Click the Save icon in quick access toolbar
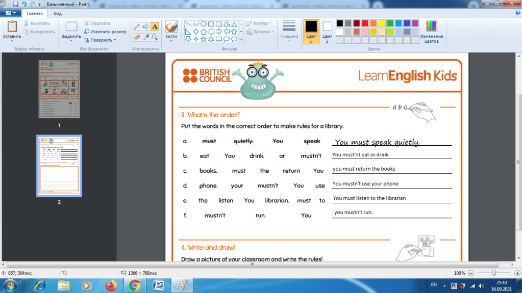This screenshot has height=293, width=522. click(15, 4)
